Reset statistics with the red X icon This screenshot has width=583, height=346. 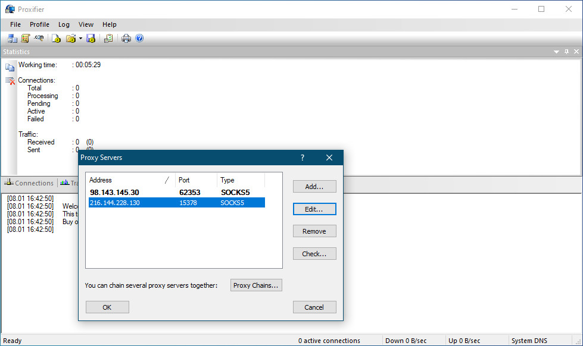point(10,81)
